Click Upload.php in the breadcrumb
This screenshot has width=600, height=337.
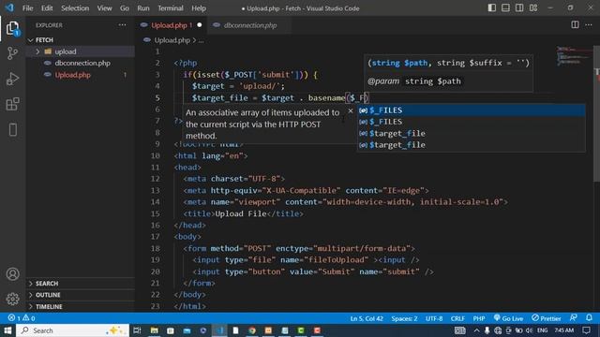(172, 40)
